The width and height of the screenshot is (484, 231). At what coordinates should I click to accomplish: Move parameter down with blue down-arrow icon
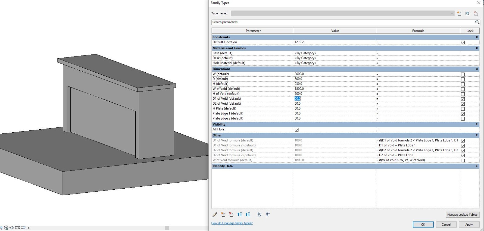pos(248,214)
